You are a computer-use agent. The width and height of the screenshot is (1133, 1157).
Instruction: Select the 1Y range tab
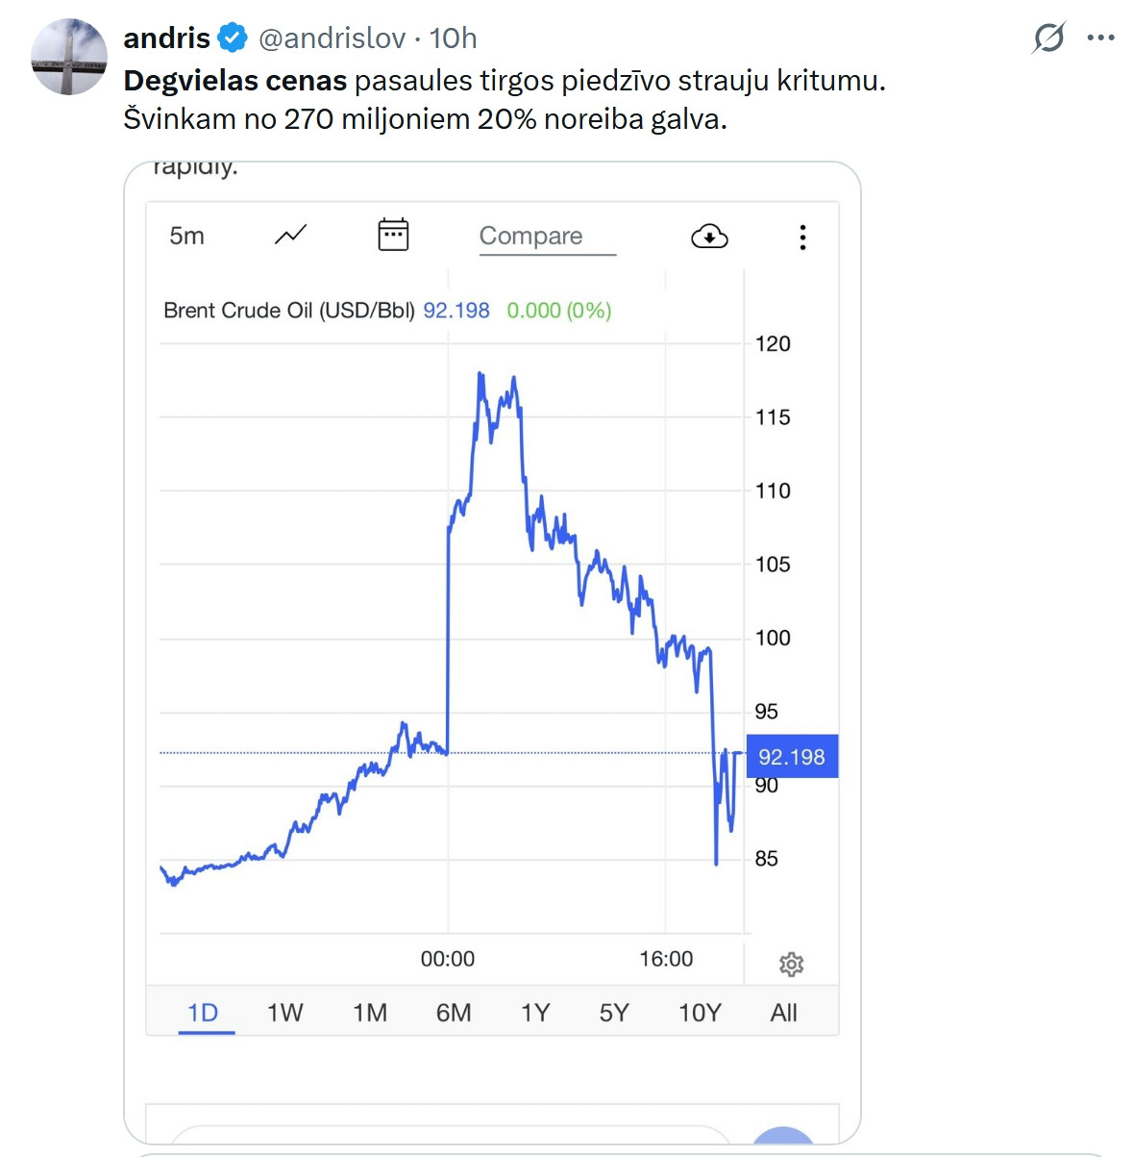tap(535, 1013)
